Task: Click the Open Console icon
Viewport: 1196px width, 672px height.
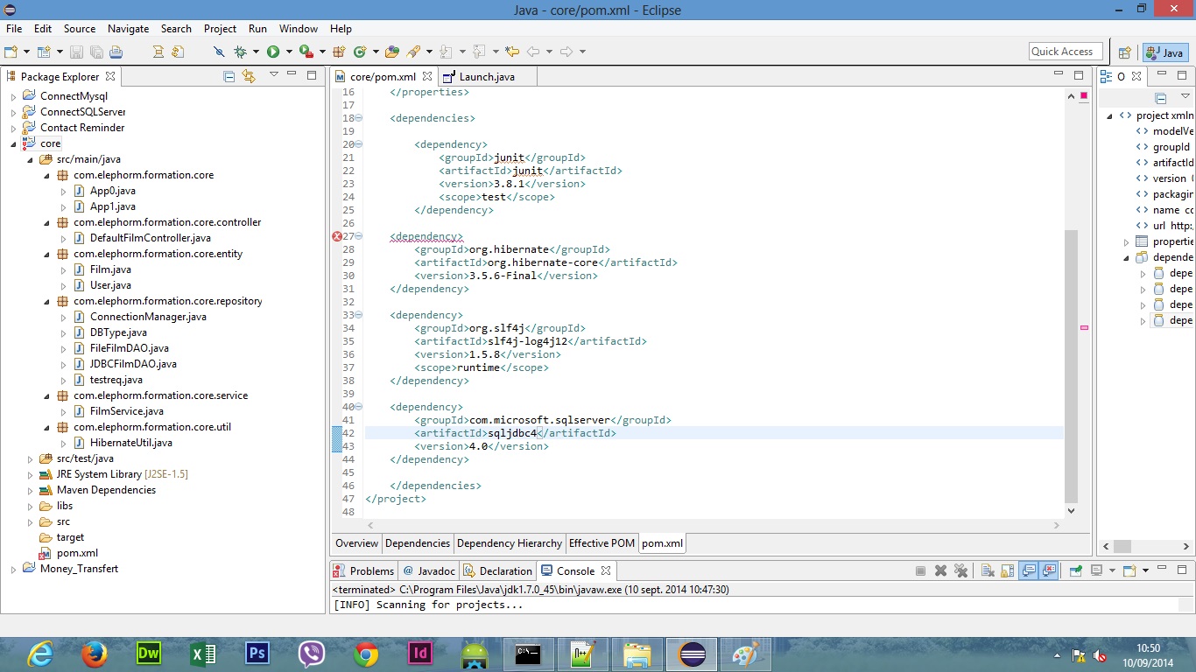Action: tap(1129, 570)
